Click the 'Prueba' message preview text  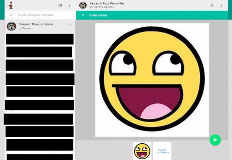click(x=27, y=28)
